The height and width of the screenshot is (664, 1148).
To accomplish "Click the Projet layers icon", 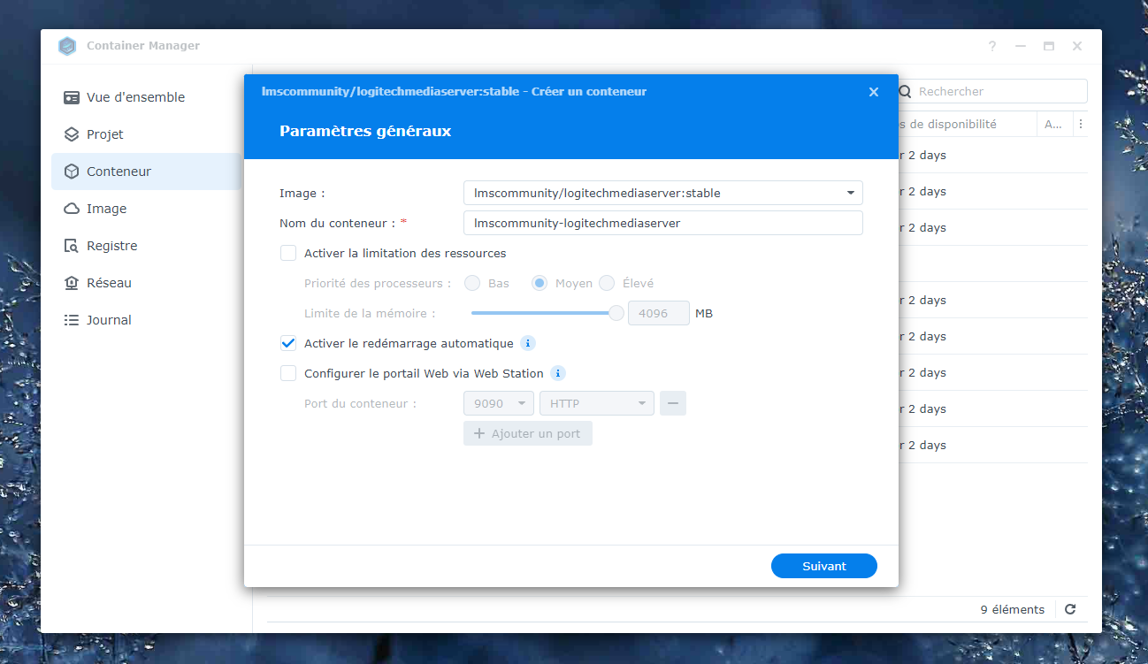I will coord(72,134).
